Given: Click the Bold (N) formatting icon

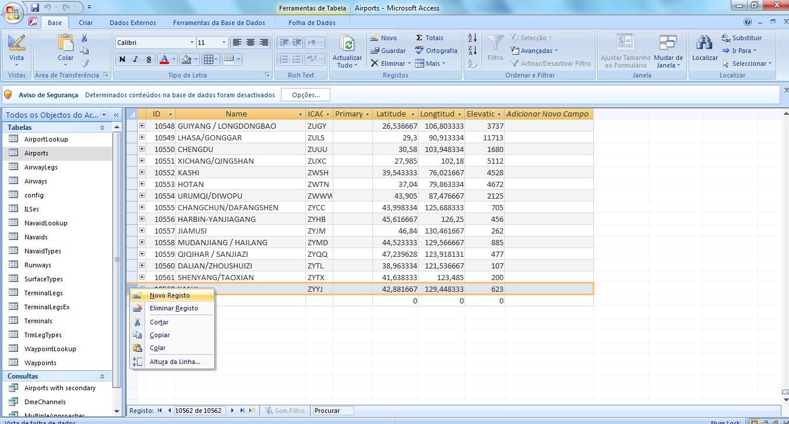Looking at the screenshot, I should click(x=122, y=59).
